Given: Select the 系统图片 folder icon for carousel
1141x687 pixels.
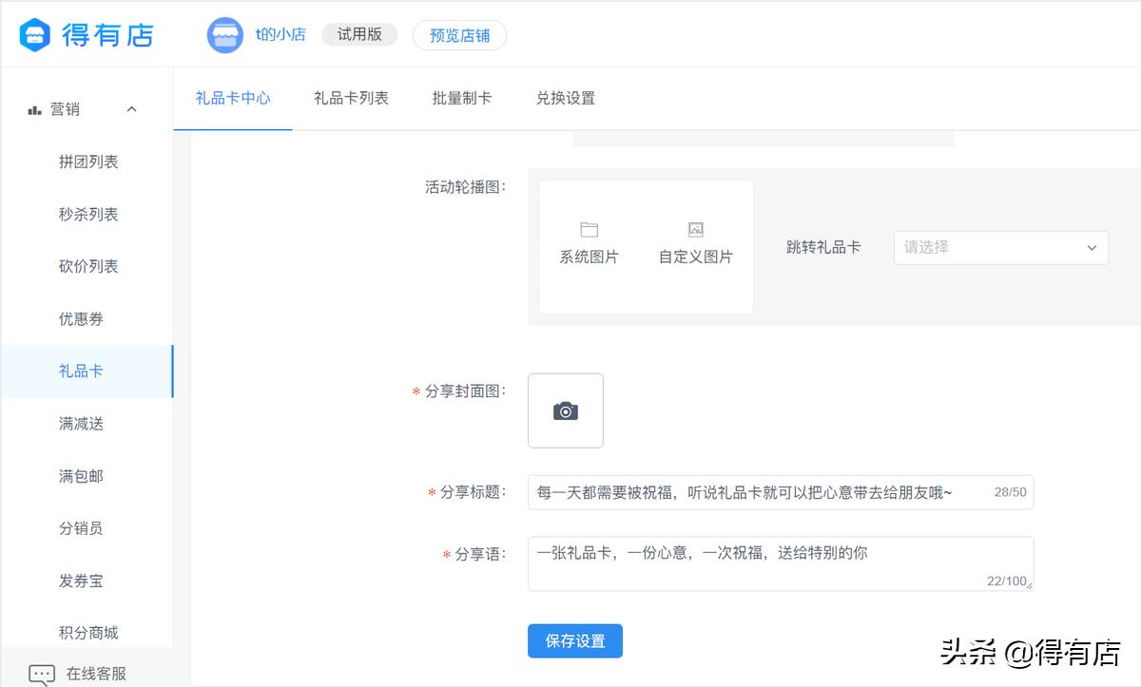Looking at the screenshot, I should click(x=589, y=230).
